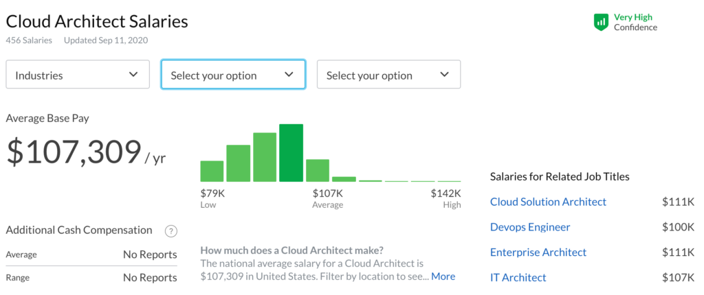Click the Cloud Architect Salaries heading

click(97, 21)
